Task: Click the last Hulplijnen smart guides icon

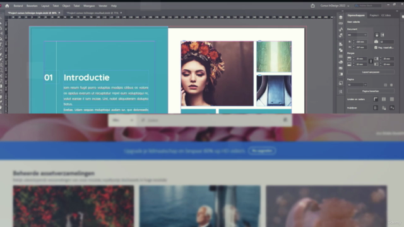Action: (392, 108)
